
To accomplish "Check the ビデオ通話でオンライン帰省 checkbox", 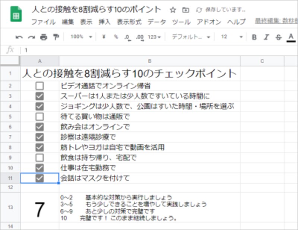I will coord(40,86).
